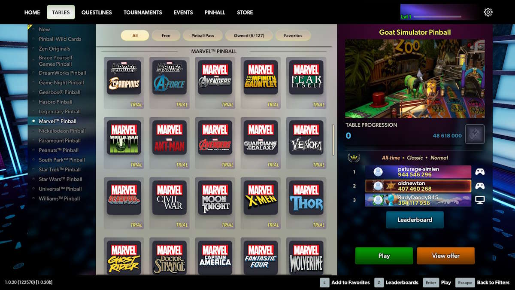Click the gamepad icon beside oldnewton

tap(479, 186)
